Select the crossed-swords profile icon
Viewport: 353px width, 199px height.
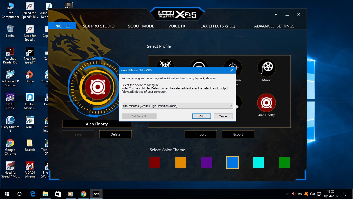tap(165, 63)
